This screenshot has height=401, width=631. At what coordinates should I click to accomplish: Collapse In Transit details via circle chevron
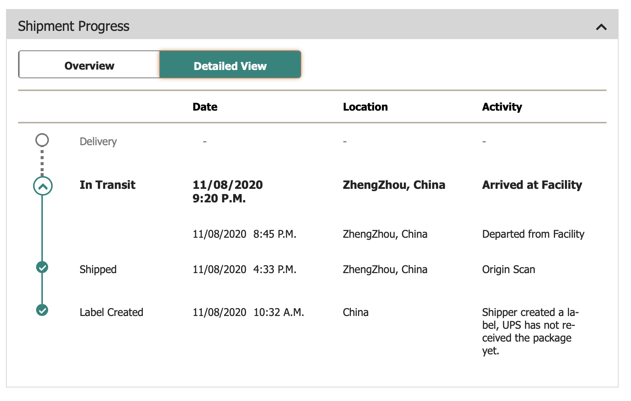[x=42, y=186]
